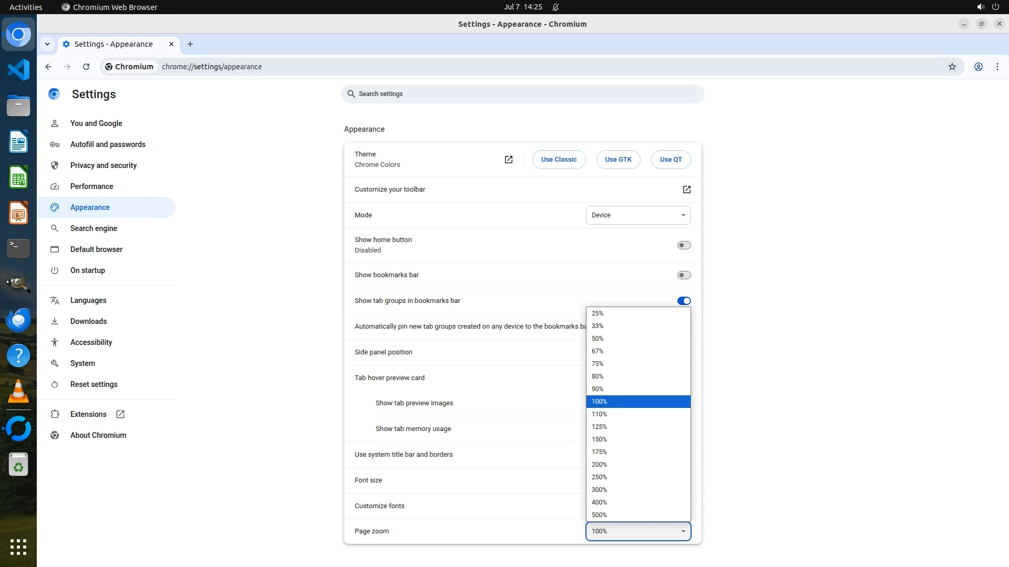This screenshot has width=1009, height=567.
Task: Open Privacy and security settings section
Action: [103, 165]
